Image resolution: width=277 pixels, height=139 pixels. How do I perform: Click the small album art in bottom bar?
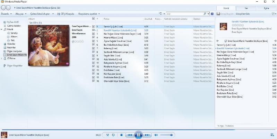click(x=4, y=135)
